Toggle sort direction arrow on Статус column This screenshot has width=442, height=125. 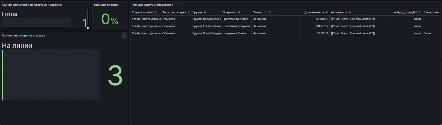click(x=265, y=13)
